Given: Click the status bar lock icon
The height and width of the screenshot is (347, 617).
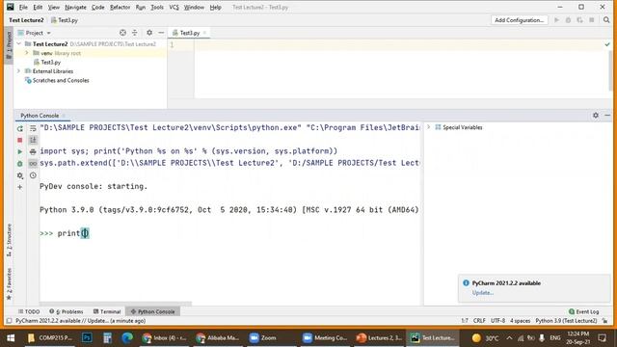Looking at the screenshot, I should [605, 321].
